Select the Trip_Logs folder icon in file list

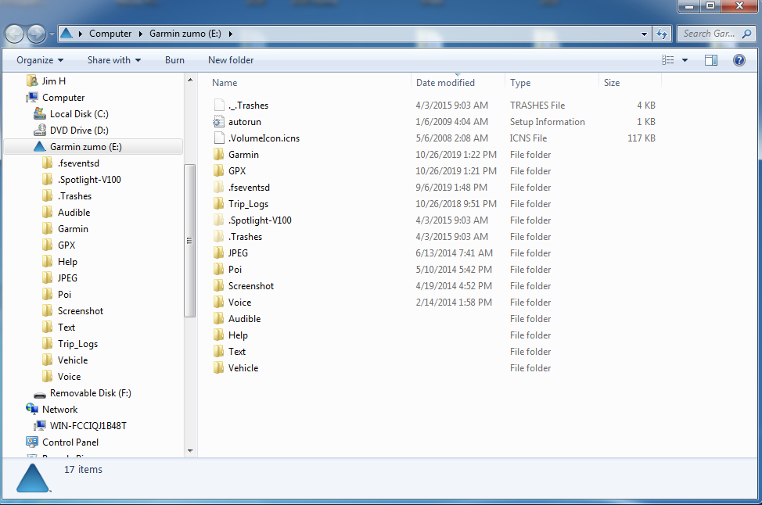tap(219, 204)
